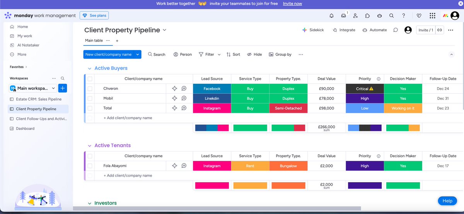Click New client/company name button

[108, 54]
